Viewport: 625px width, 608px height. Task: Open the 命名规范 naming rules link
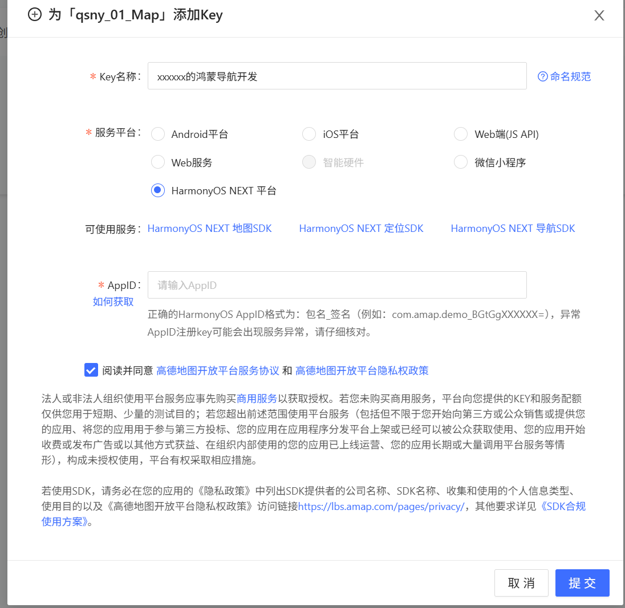pos(570,76)
